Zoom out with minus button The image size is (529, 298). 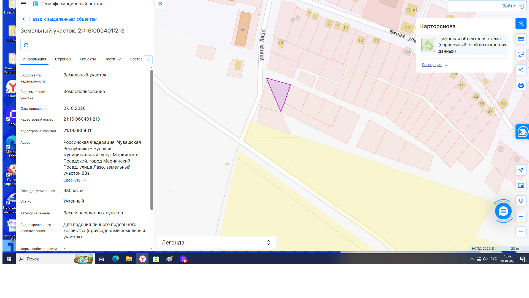point(521,232)
